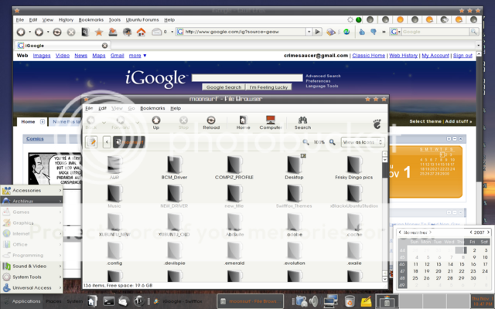This screenshot has width=495, height=309.
Task: Expand the Accessories submenu
Action: [x=32, y=191]
